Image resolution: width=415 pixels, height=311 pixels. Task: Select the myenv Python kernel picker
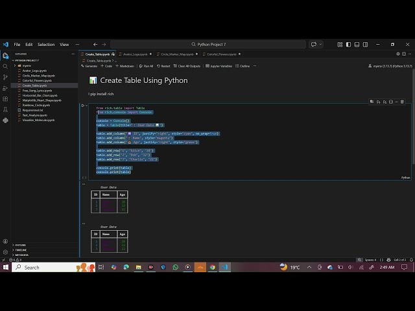390,66
